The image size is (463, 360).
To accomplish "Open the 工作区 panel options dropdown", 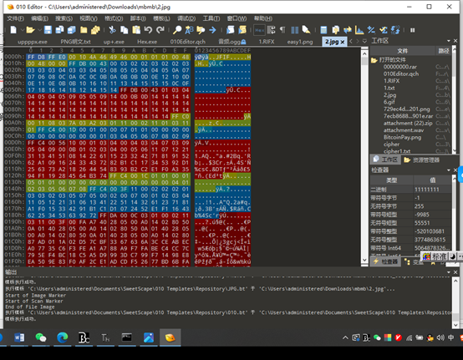I will 449,41.
